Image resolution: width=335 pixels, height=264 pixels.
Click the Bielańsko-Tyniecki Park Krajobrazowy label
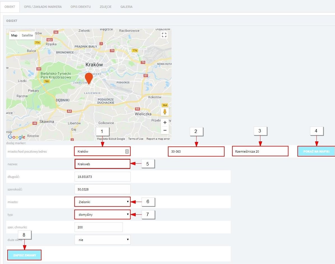[x=56, y=75]
